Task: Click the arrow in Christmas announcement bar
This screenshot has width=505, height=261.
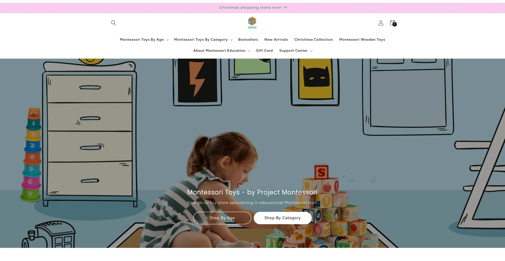Action: pos(285,8)
